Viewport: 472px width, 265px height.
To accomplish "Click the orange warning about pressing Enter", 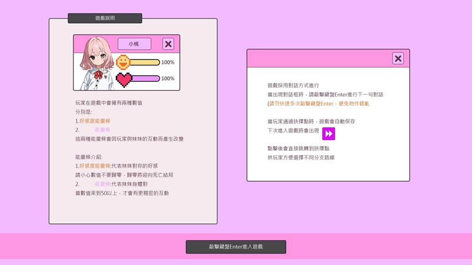I will 318,104.
